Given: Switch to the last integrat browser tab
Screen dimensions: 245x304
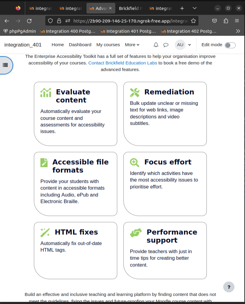Looking at the screenshot, I should click(x=160, y=8).
